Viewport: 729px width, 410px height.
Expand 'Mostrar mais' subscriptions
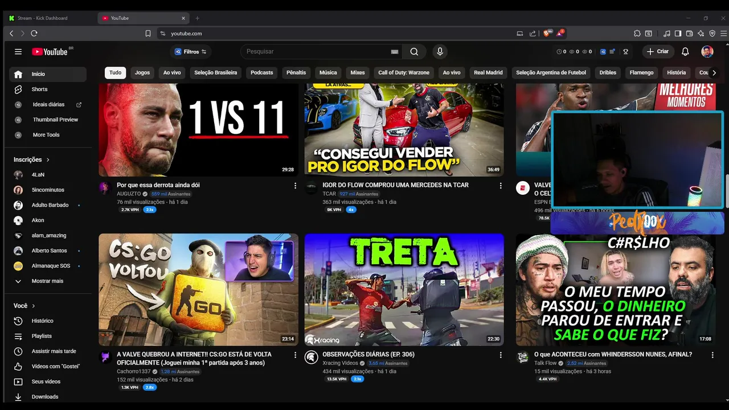47,281
